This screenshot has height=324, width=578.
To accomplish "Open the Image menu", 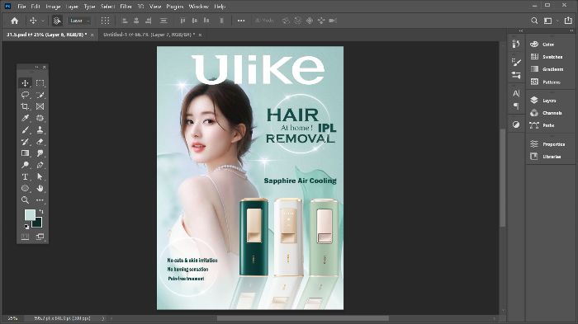I will coord(53,7).
